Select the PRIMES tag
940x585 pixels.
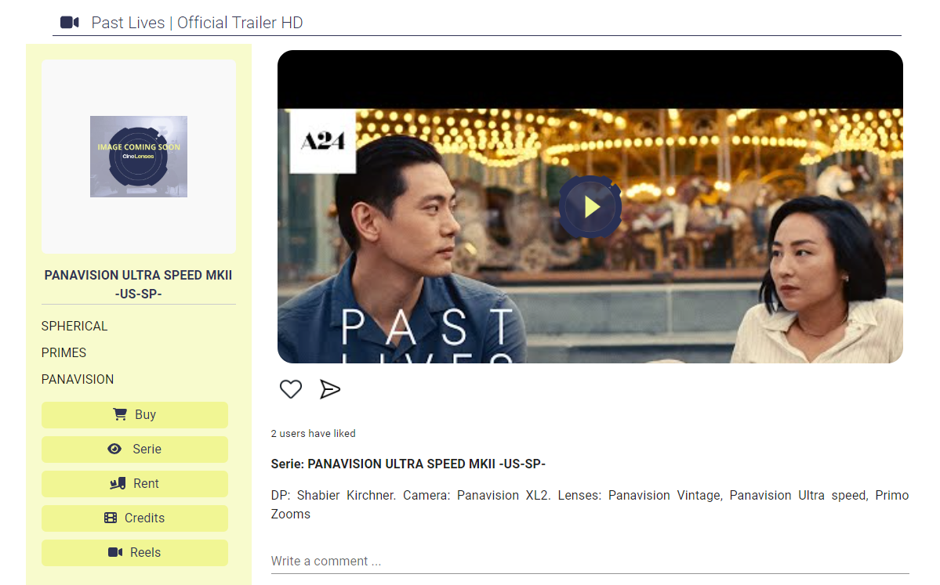coord(64,352)
